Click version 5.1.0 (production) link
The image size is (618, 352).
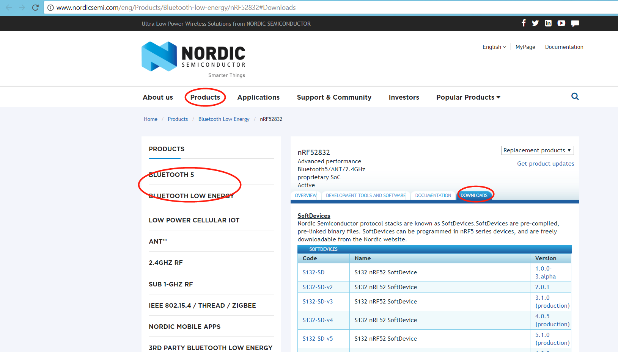[x=552, y=339]
